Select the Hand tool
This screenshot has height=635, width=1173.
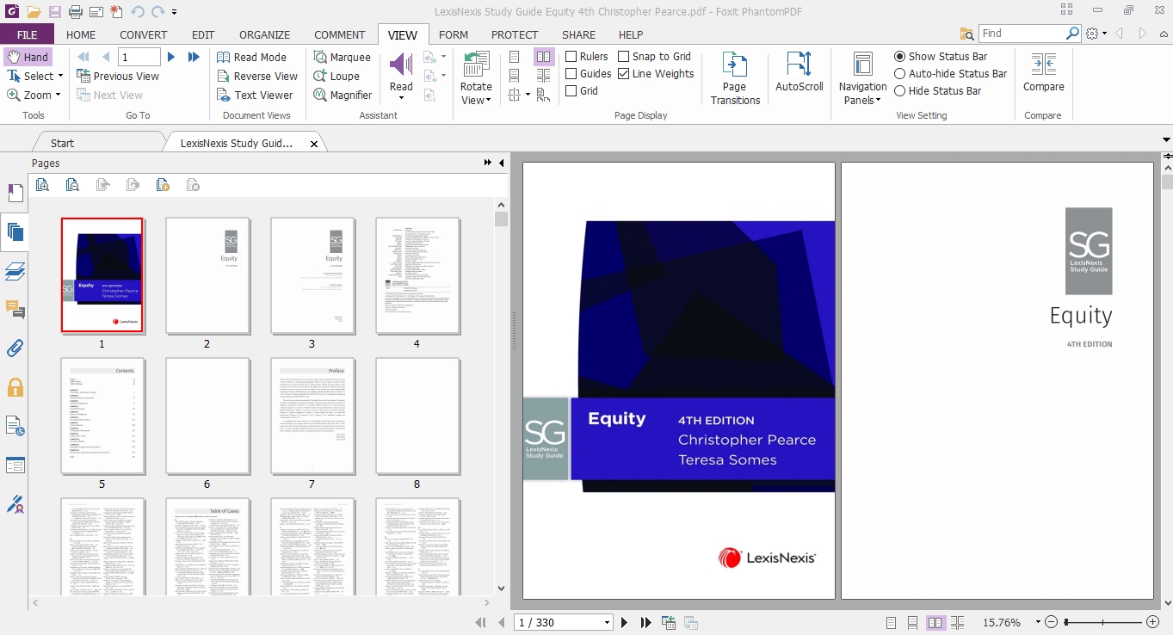pos(28,57)
